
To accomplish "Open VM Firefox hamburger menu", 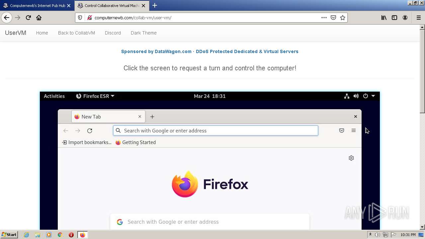I will (354, 130).
